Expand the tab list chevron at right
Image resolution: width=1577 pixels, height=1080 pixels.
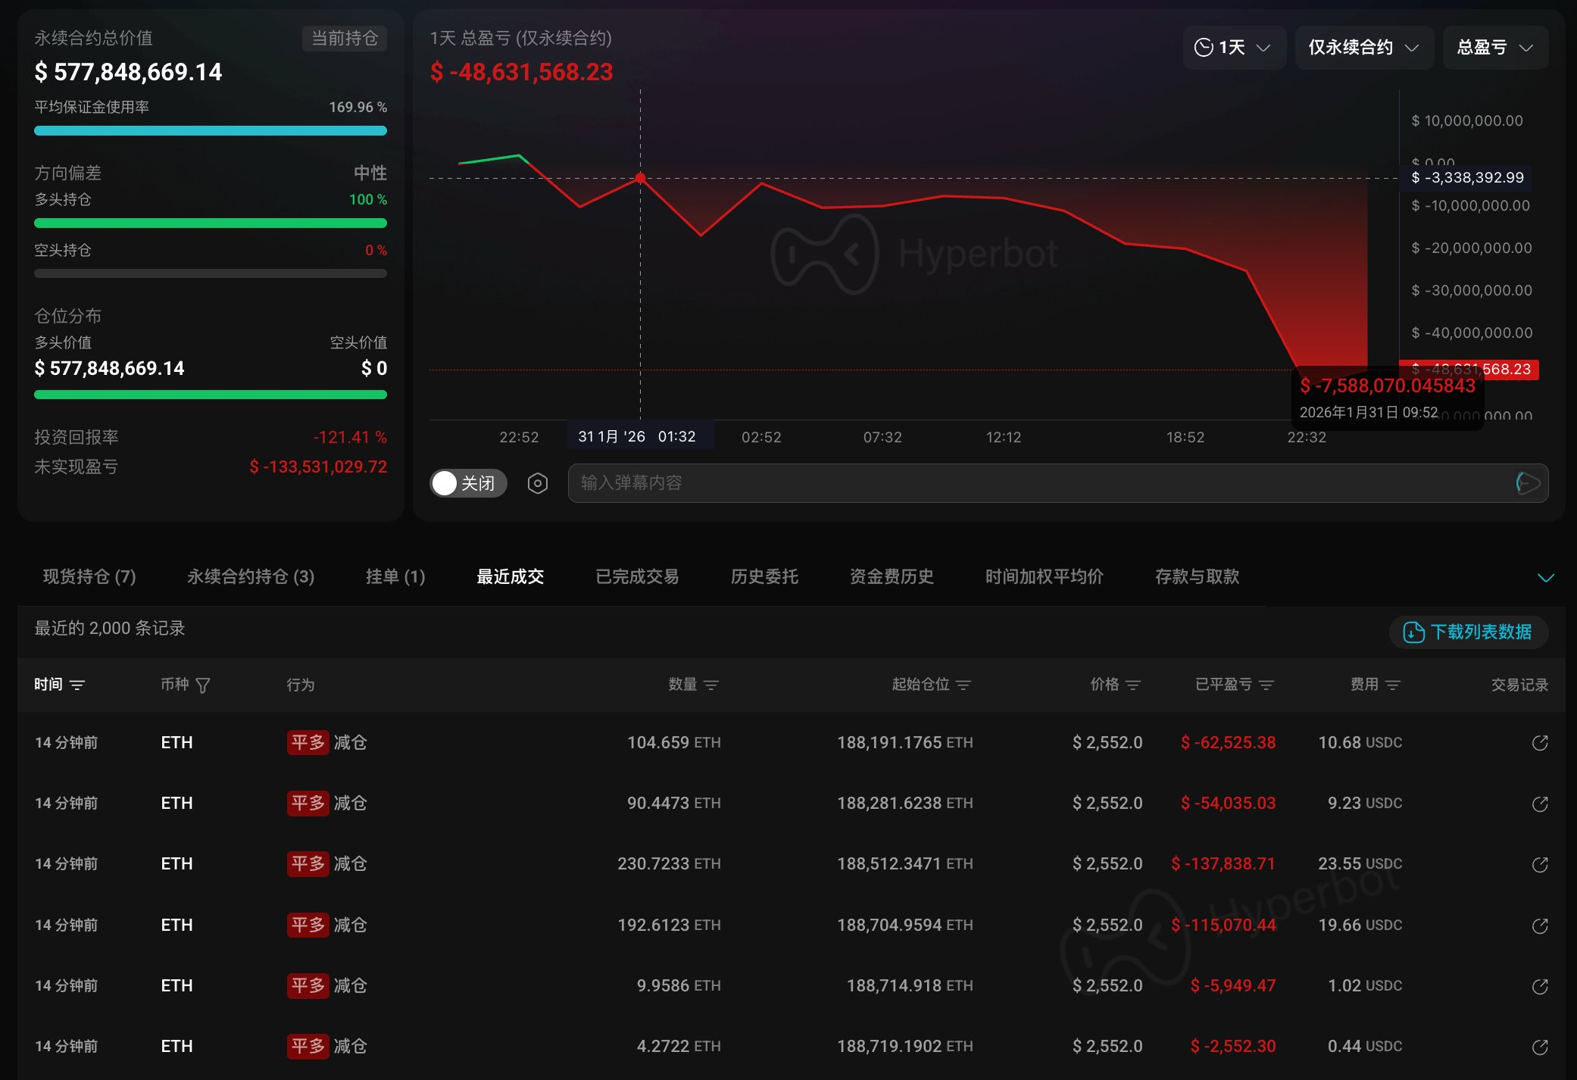(1545, 578)
